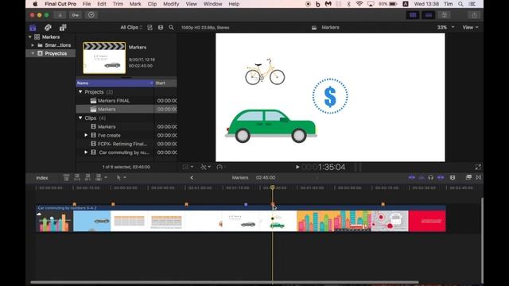Go back in timeline history chevron
This screenshot has width=509, height=286.
click(192, 178)
